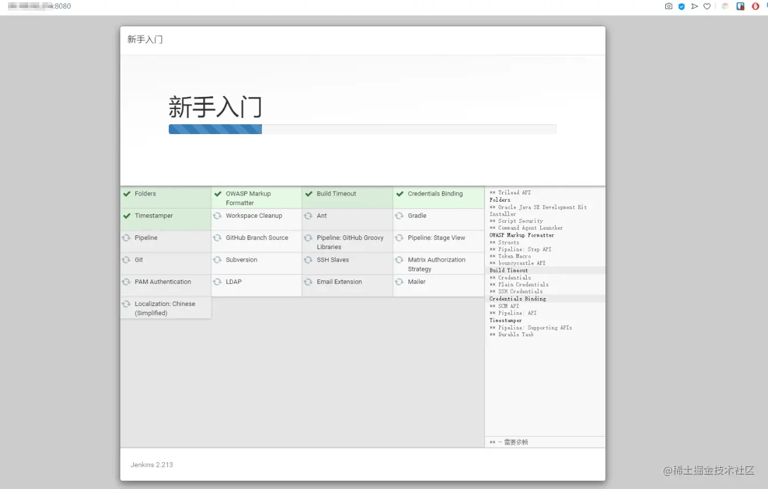This screenshot has height=489, width=768.
Task: Click the pending icon for GitHub Branch Source
Action: [217, 238]
